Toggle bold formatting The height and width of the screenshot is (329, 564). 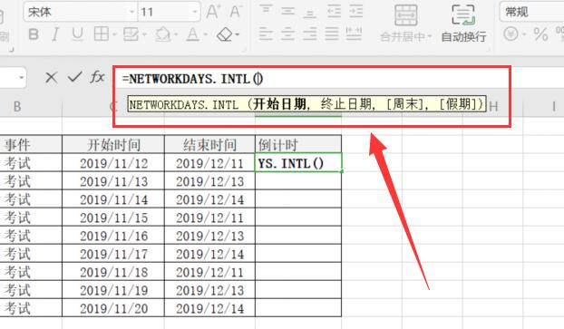click(x=34, y=34)
